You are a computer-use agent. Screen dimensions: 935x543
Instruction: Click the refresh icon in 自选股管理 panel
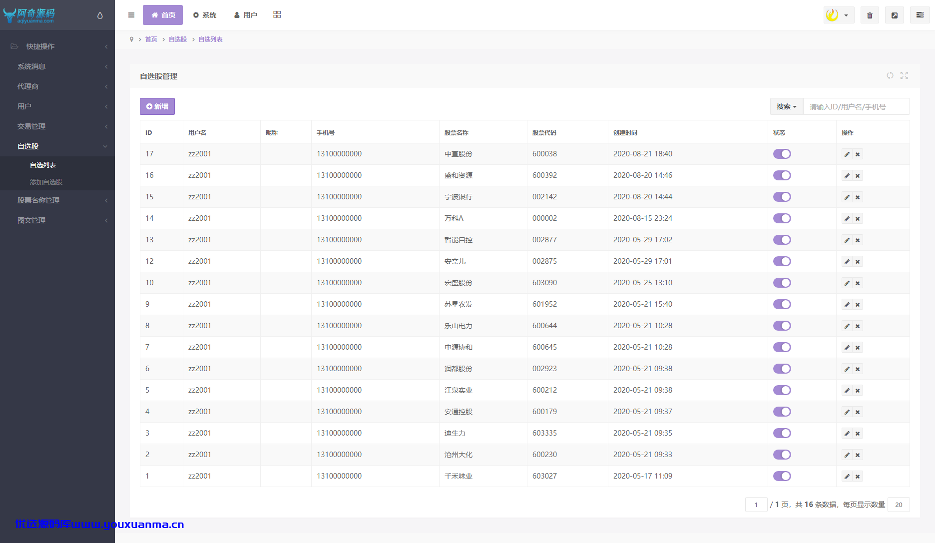pyautogui.click(x=890, y=75)
